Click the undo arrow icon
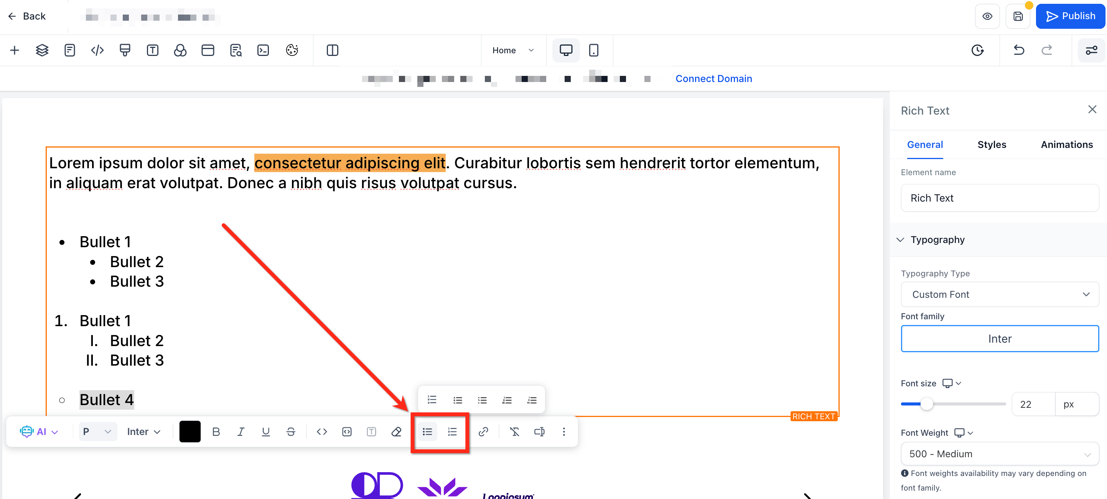Image resolution: width=1107 pixels, height=499 pixels. tap(1018, 50)
